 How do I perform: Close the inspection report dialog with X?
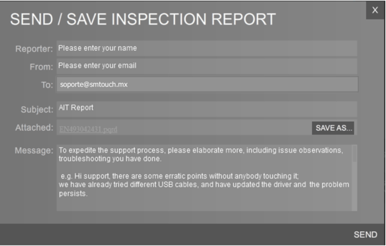375,10
